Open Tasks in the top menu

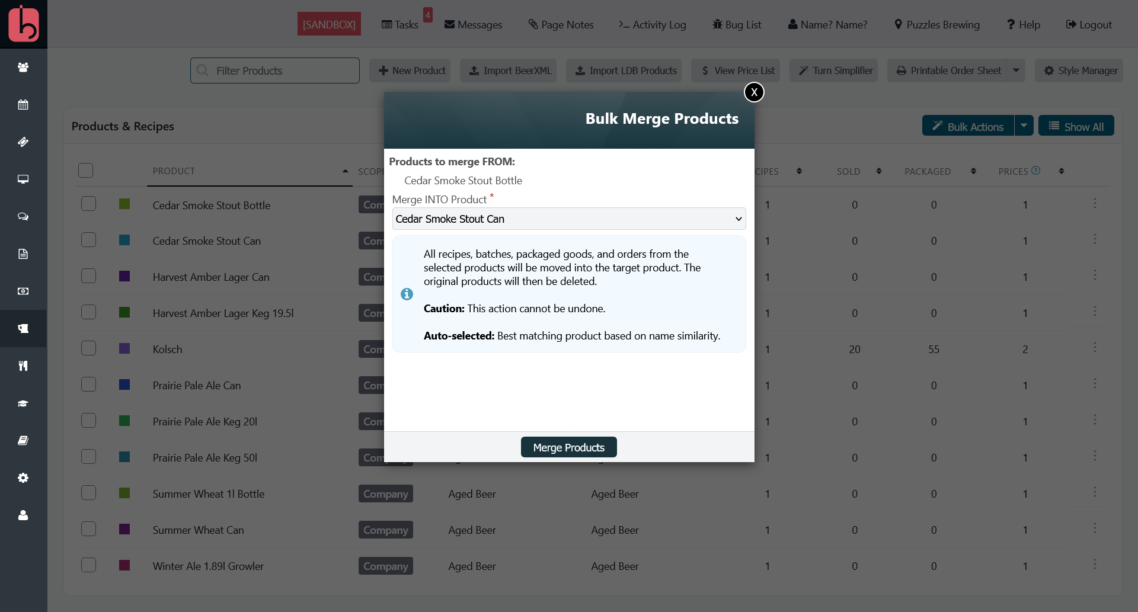400,25
